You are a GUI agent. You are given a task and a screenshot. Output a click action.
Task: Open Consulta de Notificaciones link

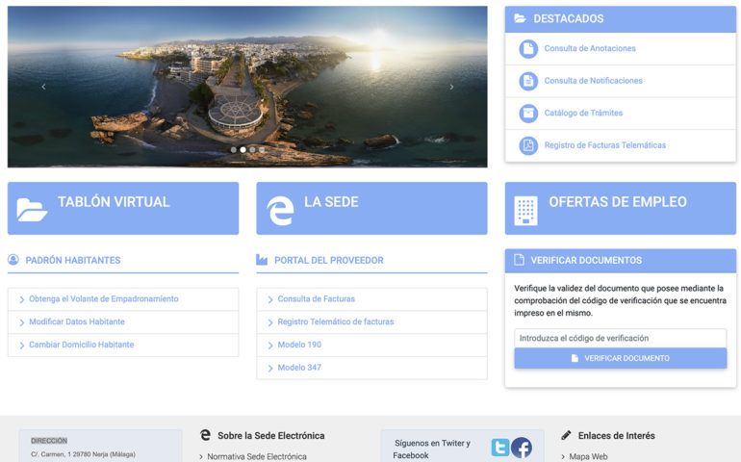(593, 81)
